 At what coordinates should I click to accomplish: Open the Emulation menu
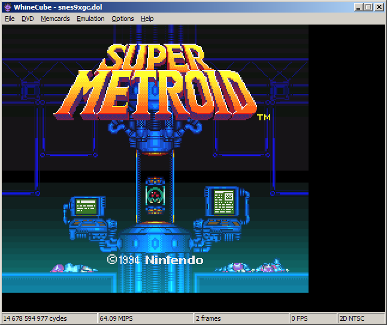(90, 19)
